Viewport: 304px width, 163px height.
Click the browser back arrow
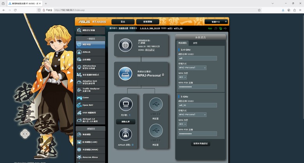4,10
